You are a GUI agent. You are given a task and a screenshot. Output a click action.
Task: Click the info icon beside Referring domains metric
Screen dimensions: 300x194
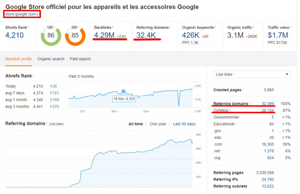pyautogui.click(x=170, y=26)
